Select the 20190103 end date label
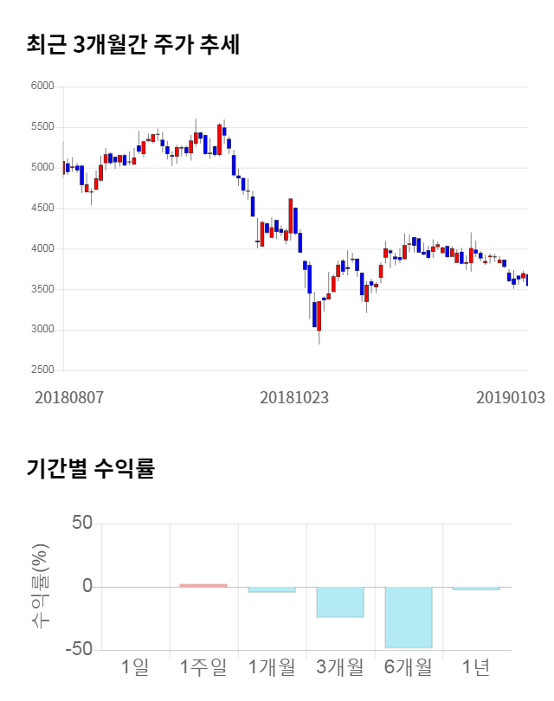554x701 pixels. click(x=511, y=398)
